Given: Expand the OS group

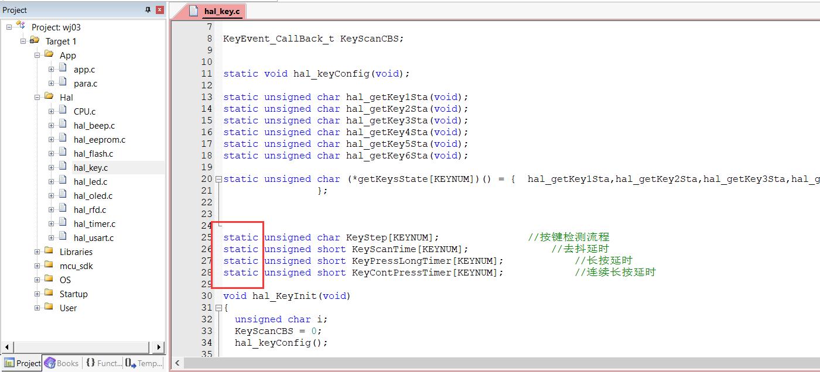Looking at the screenshot, I should [37, 280].
